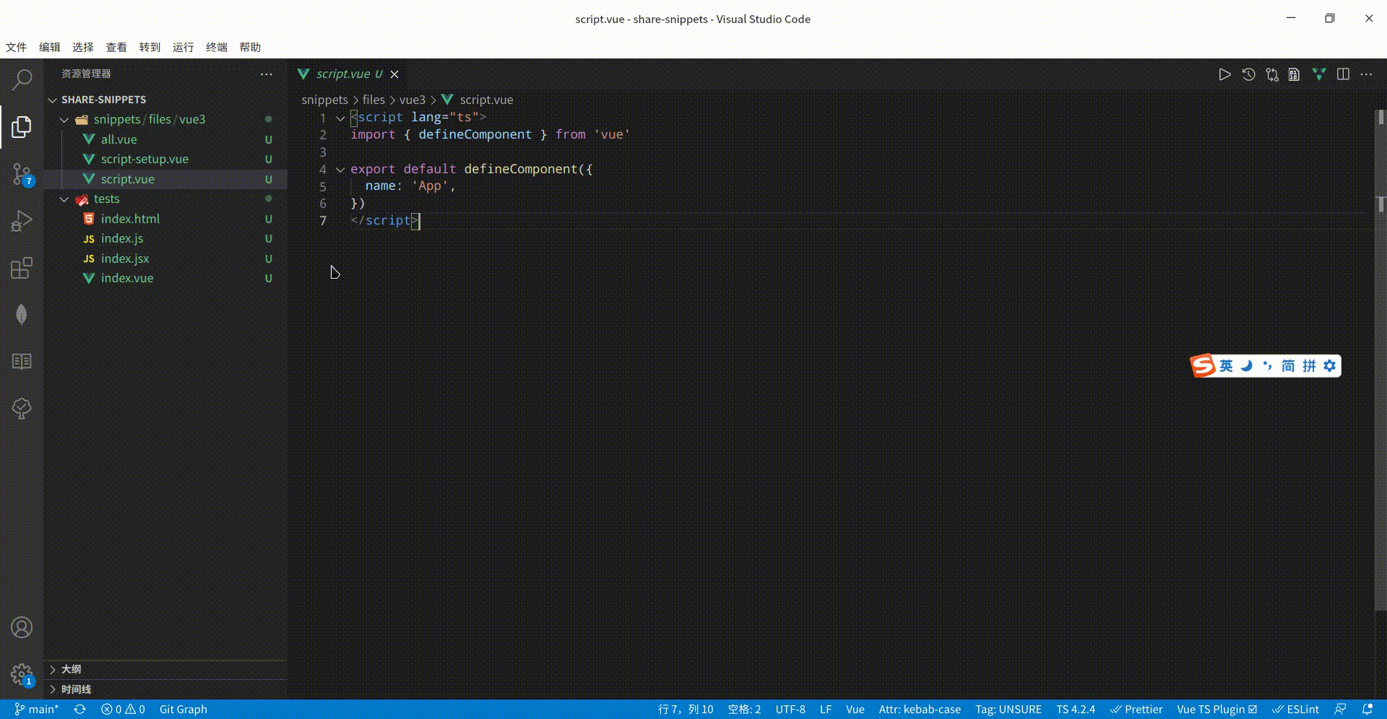This screenshot has width=1387, height=719.
Task: Open the Accounts menu icon
Action: click(x=22, y=627)
